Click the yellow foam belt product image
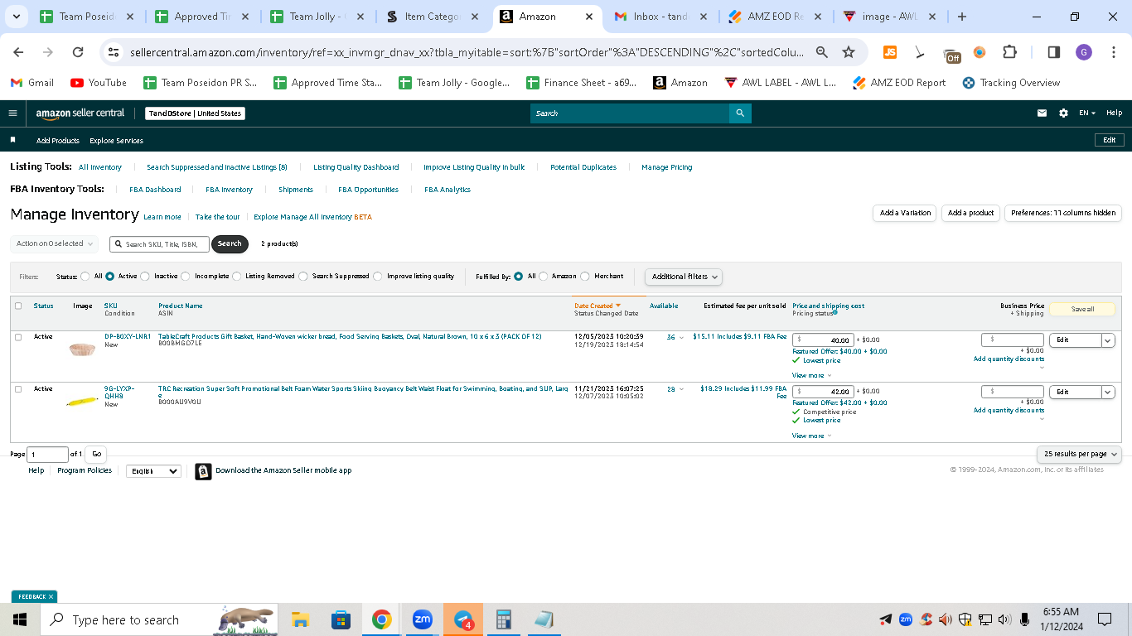The height and width of the screenshot is (636, 1132). click(82, 402)
